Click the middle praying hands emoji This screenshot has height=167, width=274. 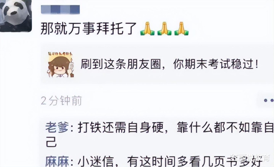coord(164,29)
